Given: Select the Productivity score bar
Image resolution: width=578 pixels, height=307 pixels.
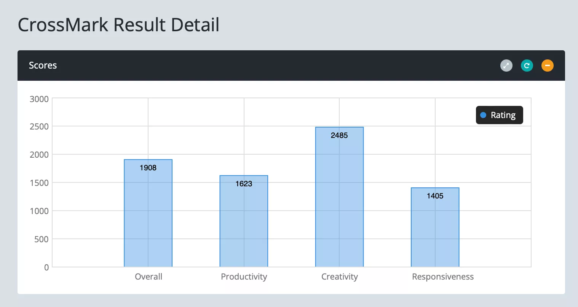Looking at the screenshot, I should pos(244,225).
